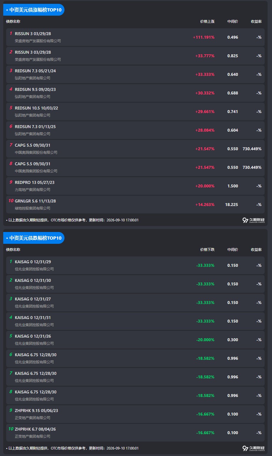Click the 价格上涨 column header
This screenshot has width=272, height=456.
pos(208,22)
